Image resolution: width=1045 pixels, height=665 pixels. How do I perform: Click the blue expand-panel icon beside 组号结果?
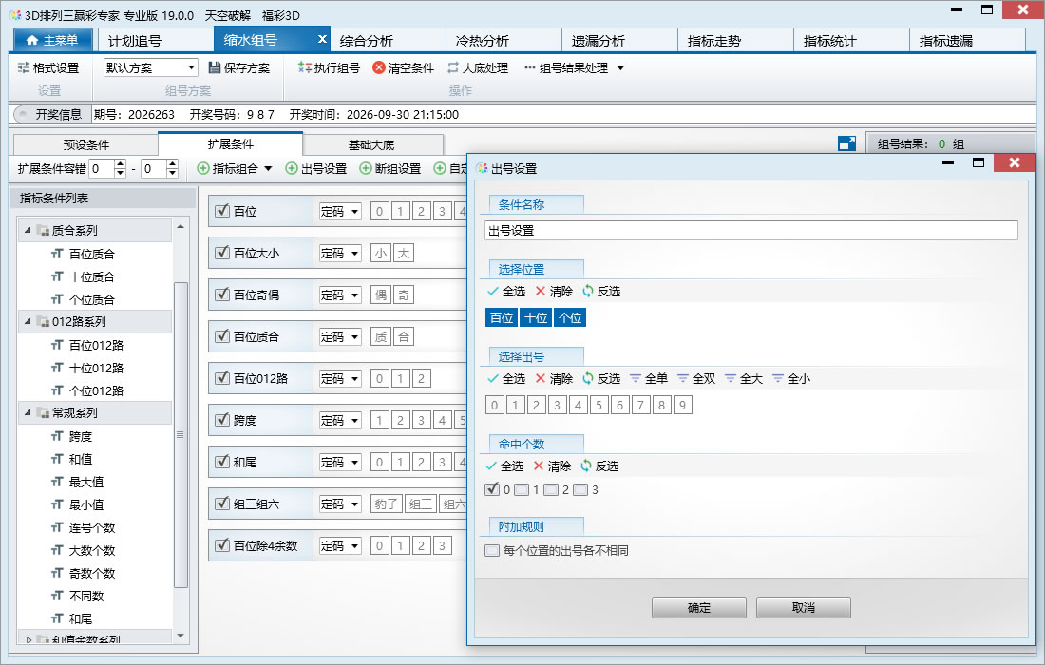point(846,143)
